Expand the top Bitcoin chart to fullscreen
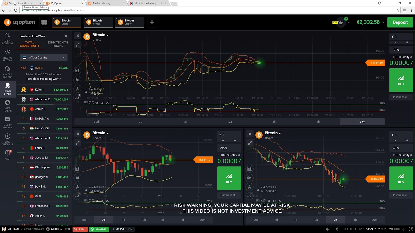The width and height of the screenshot is (415, 233). [x=77, y=45]
